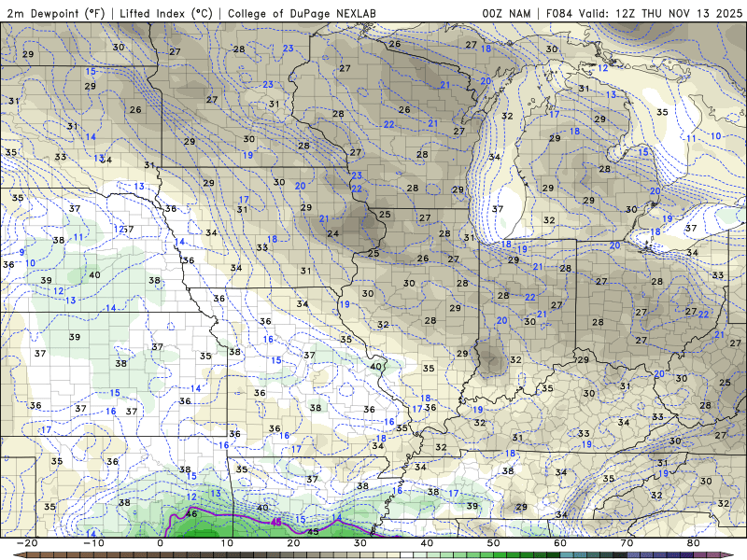Click the "50" label on the color scale
The height and width of the screenshot is (560, 747).
[494, 543]
